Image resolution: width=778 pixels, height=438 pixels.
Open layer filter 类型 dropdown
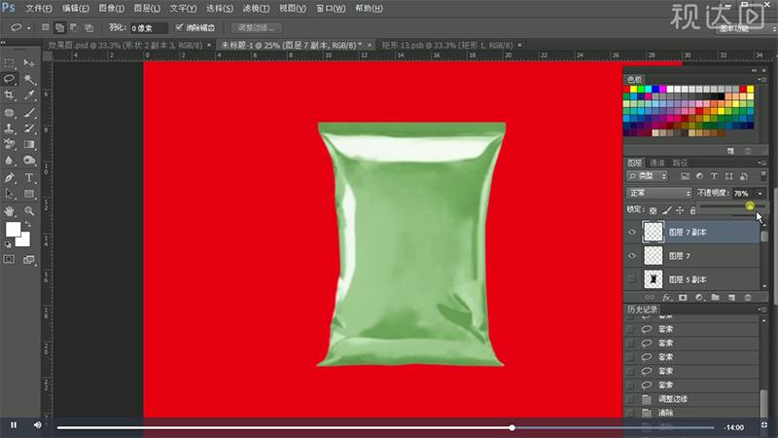pos(647,176)
